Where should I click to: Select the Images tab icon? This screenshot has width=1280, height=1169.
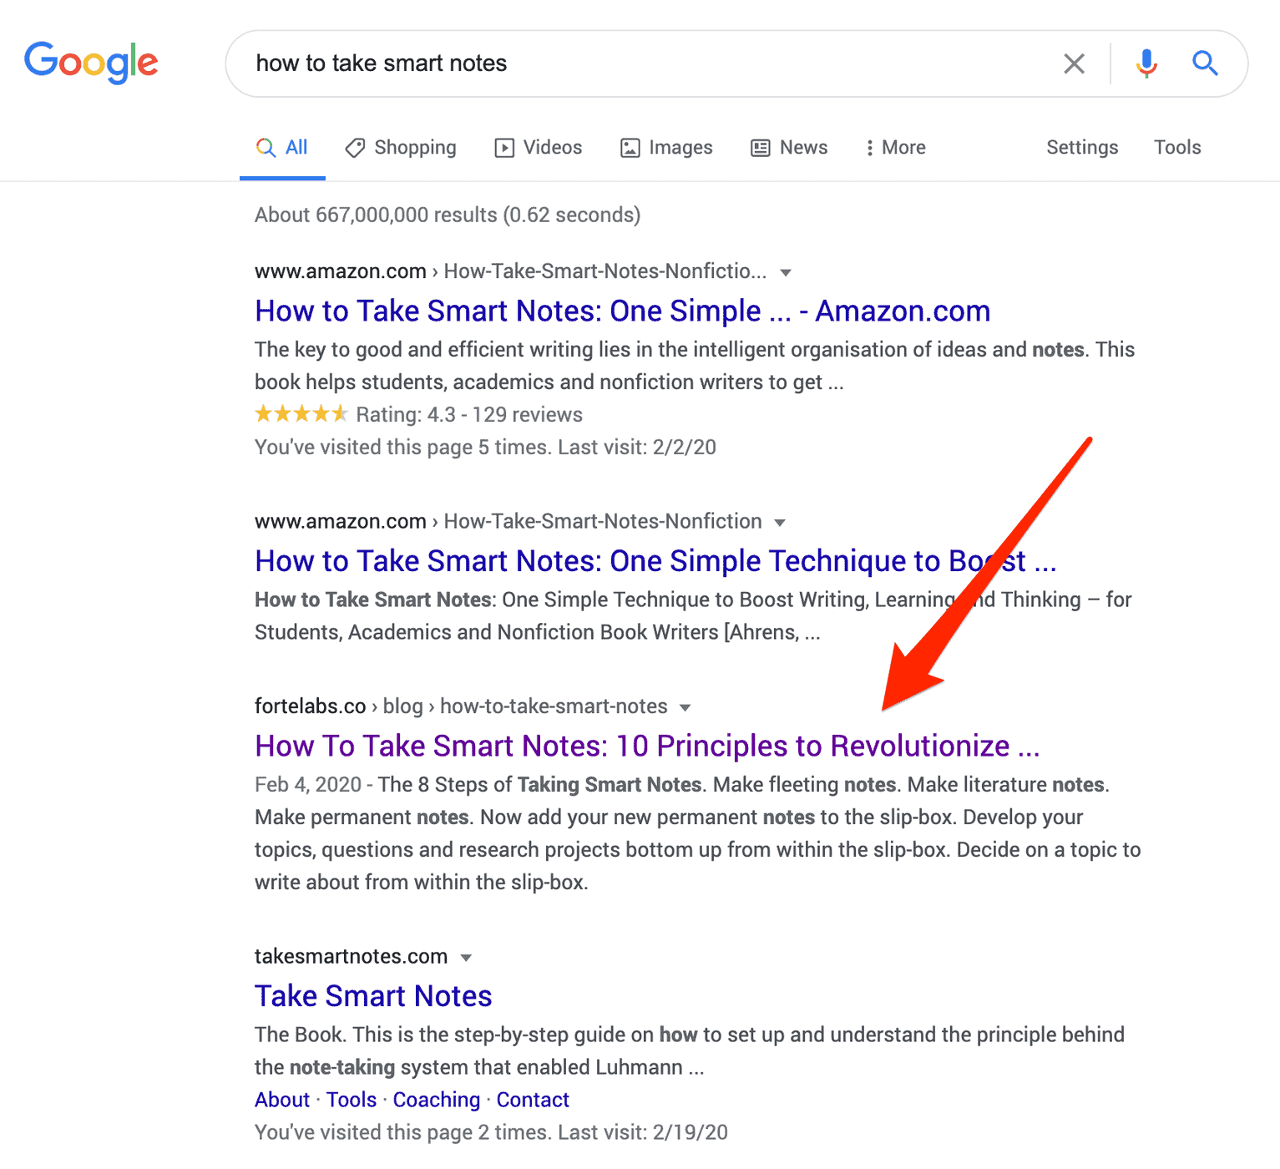(631, 147)
